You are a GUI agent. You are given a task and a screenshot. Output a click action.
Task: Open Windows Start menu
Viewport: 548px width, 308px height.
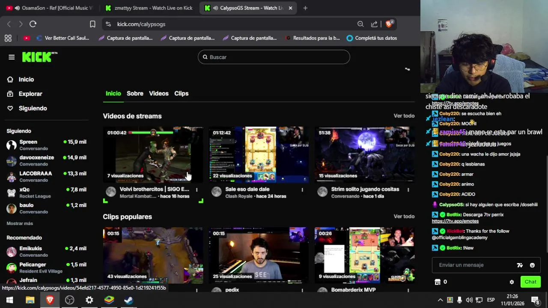pyautogui.click(x=9, y=300)
